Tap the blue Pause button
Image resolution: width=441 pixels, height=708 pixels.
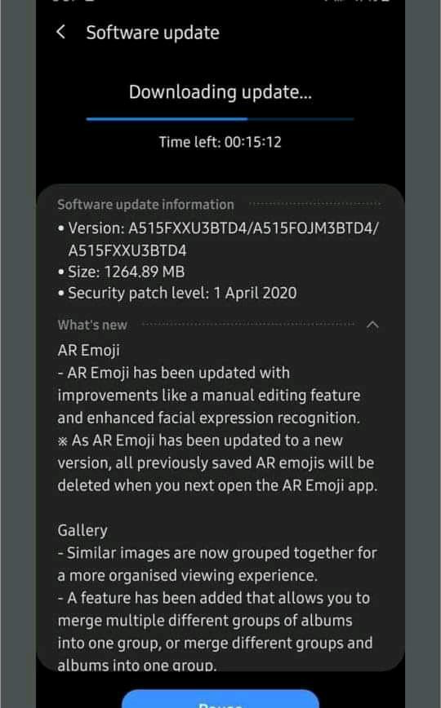pyautogui.click(x=220, y=699)
